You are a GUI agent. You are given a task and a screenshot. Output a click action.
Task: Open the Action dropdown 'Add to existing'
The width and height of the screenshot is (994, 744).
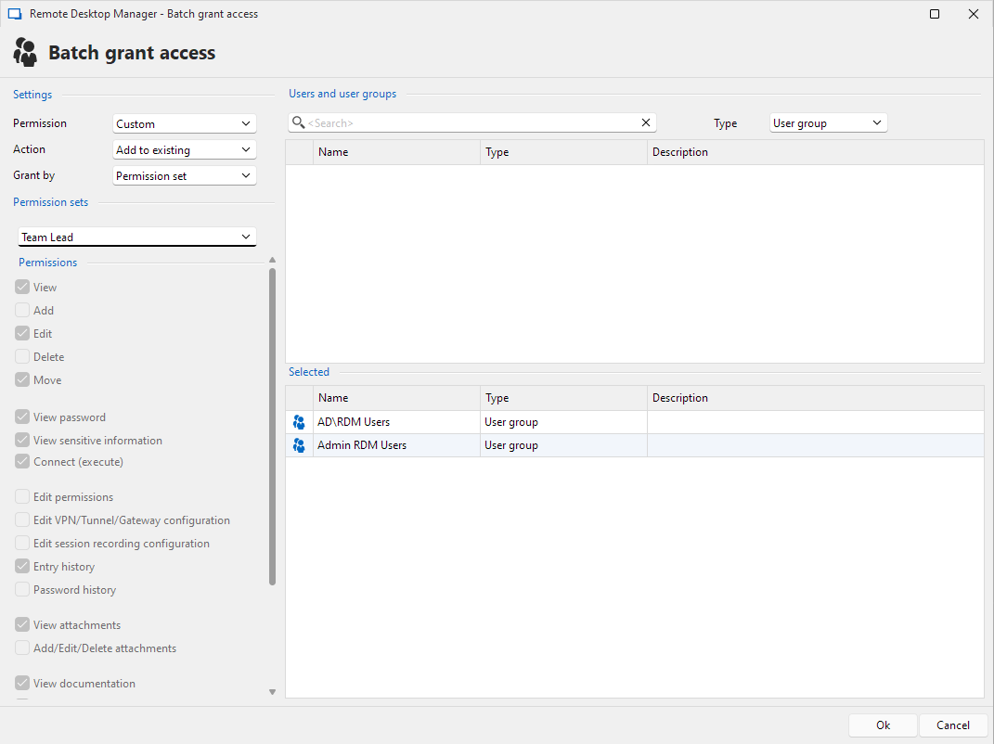click(x=184, y=149)
